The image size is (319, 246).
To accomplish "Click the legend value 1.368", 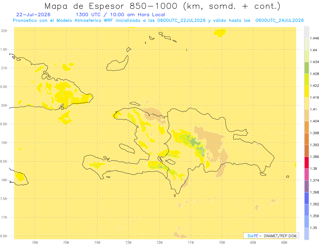I will (314, 192).
